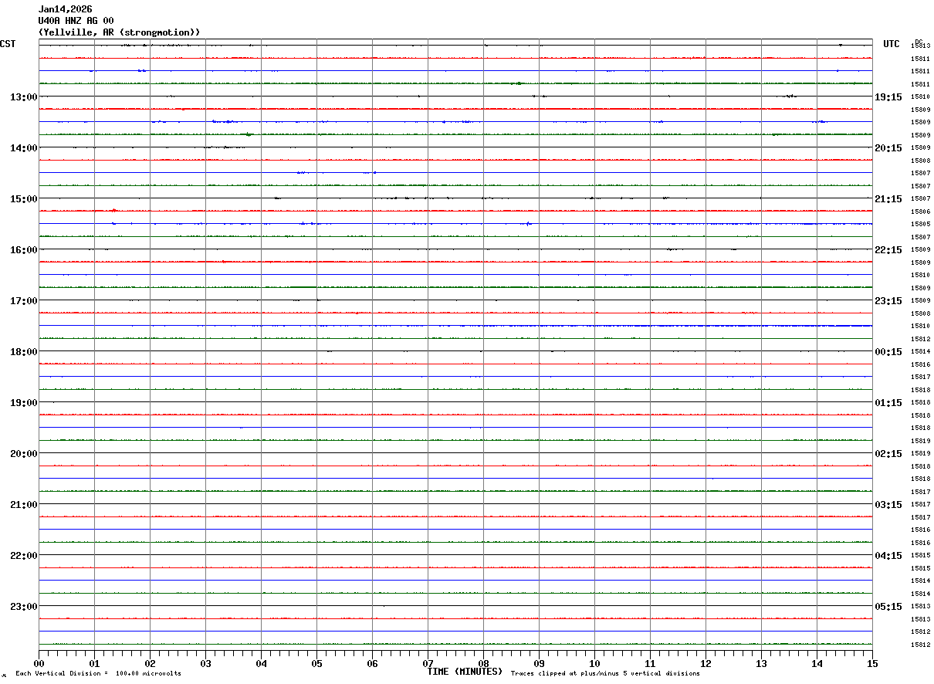Click the 05:15 UTC time label

pyautogui.click(x=888, y=607)
